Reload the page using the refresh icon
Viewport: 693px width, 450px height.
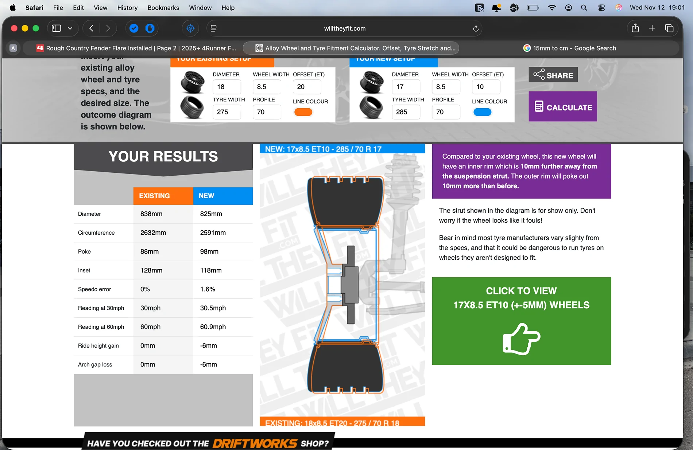tap(475, 28)
